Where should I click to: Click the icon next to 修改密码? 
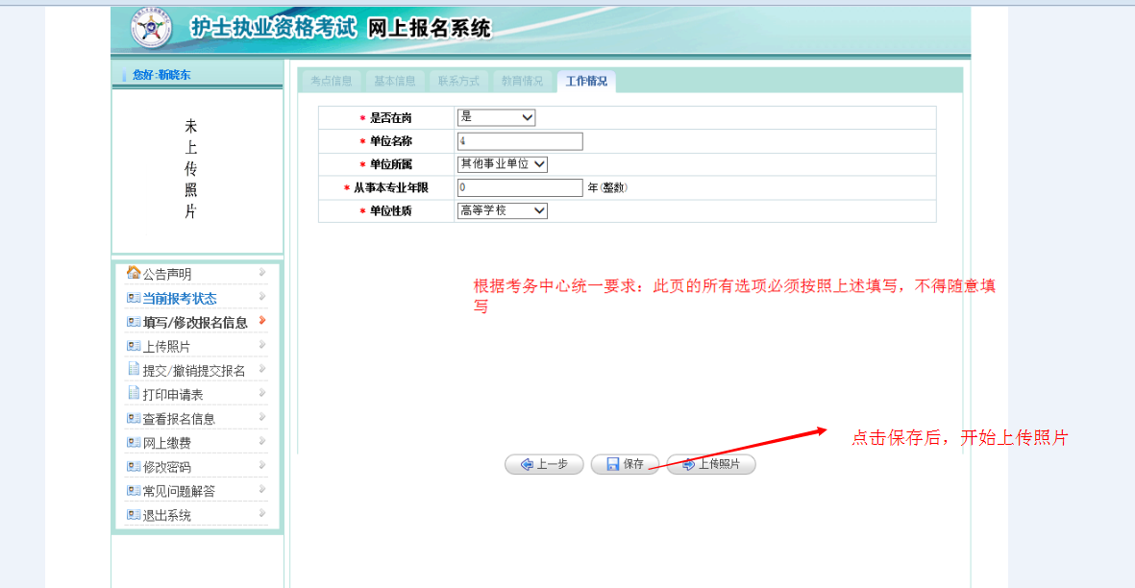(x=134, y=467)
